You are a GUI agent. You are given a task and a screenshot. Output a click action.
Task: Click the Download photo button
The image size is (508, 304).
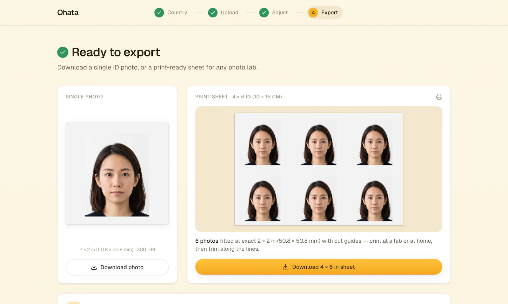tap(117, 267)
